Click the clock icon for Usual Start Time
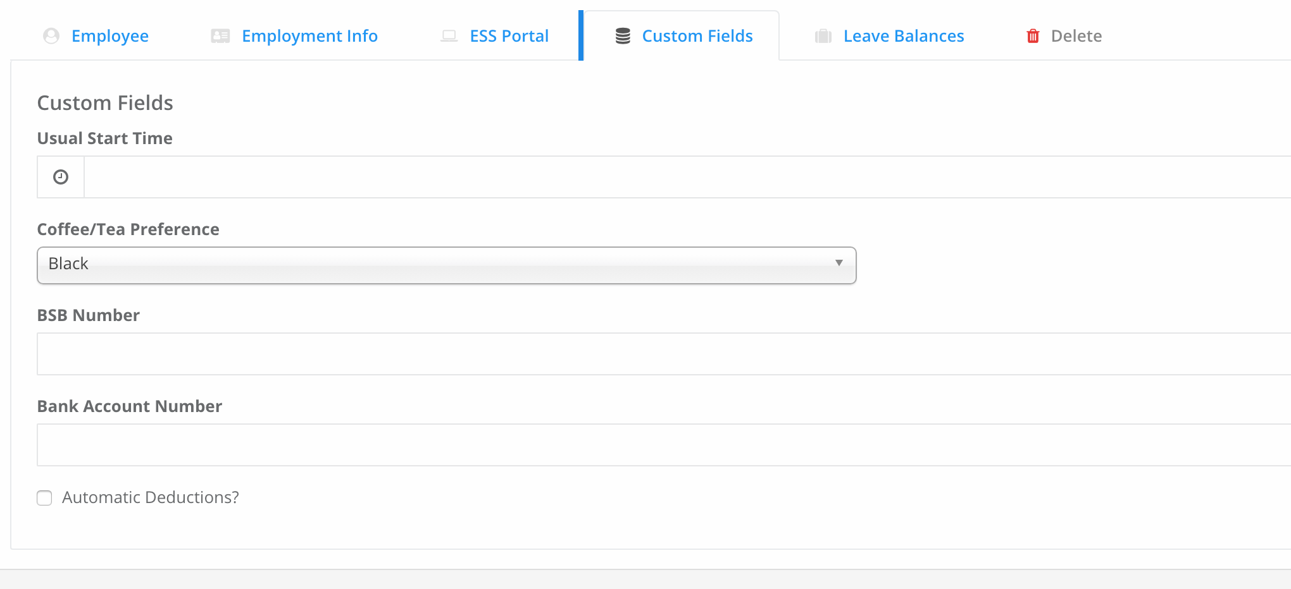 [x=61, y=177]
